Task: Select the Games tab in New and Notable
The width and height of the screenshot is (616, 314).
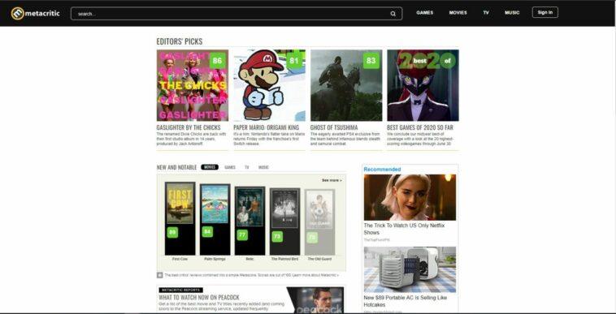Action: [x=230, y=167]
